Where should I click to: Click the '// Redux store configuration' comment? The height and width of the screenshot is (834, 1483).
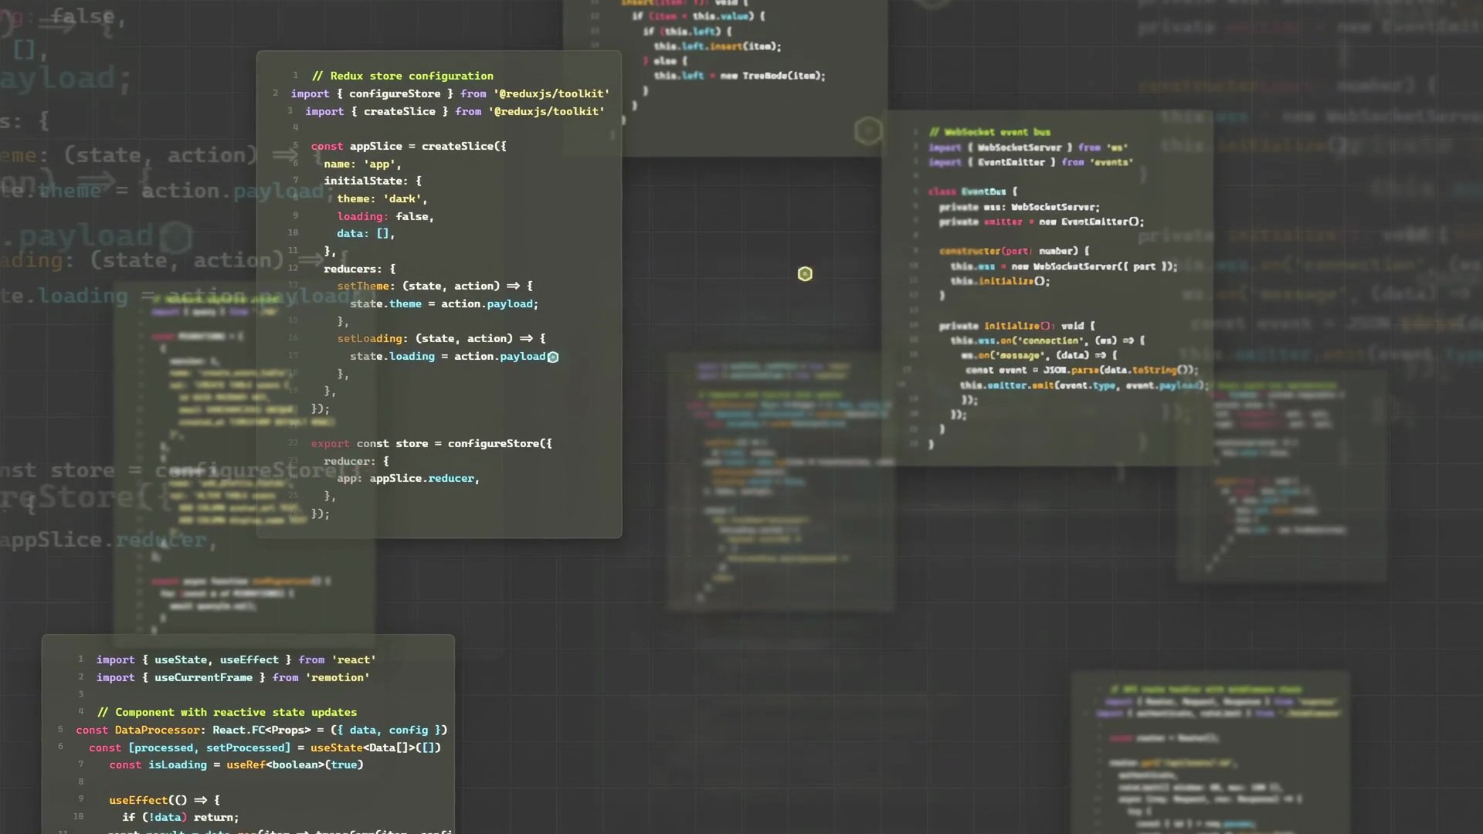tap(402, 76)
